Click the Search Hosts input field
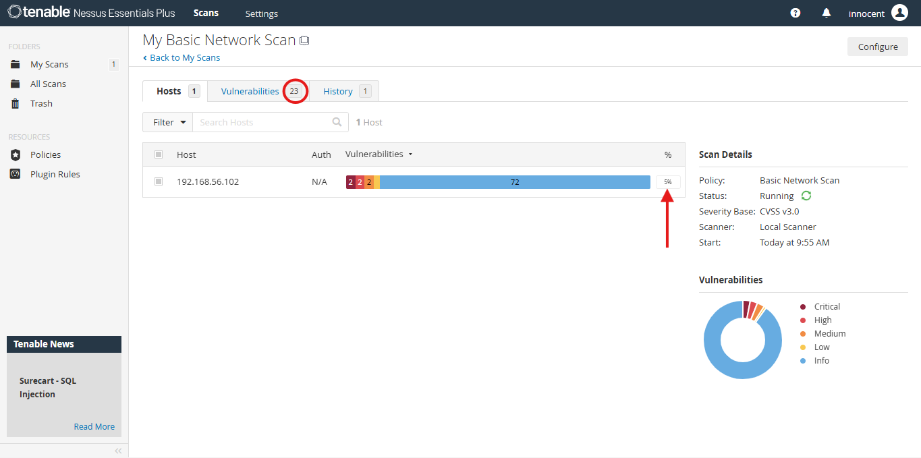The width and height of the screenshot is (921, 458). point(270,122)
